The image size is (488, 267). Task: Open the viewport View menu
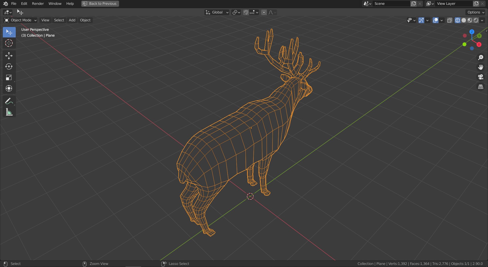click(x=45, y=20)
